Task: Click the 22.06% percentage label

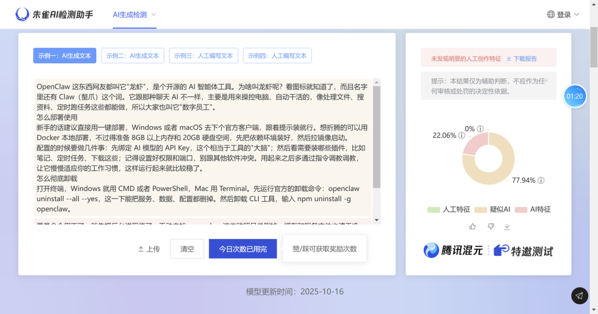Action: 444,136
